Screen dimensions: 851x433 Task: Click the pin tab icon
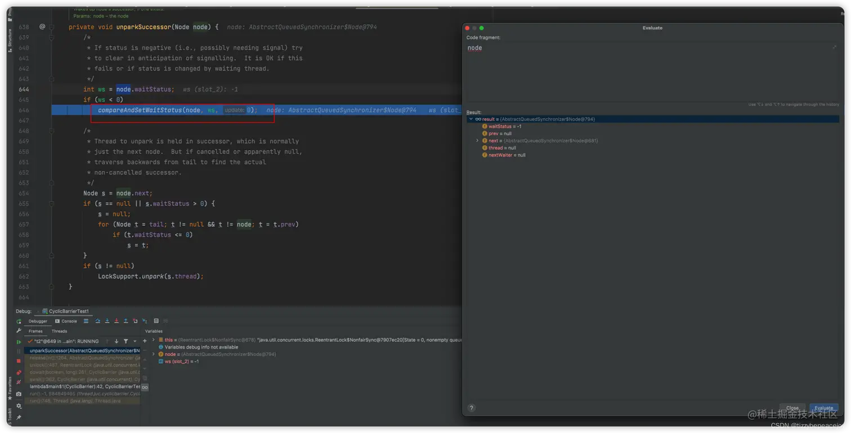pyautogui.click(x=19, y=417)
